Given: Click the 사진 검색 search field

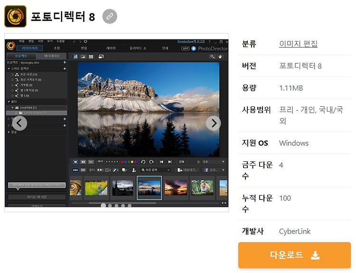Looking at the screenshot, I should click(x=156, y=170).
